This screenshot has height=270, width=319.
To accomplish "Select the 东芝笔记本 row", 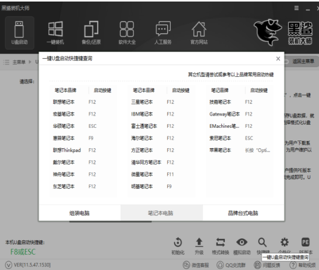I will pos(83,186).
